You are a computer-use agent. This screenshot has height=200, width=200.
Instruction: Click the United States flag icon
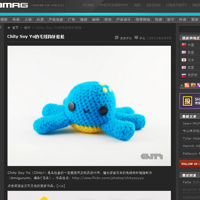tap(184, 52)
